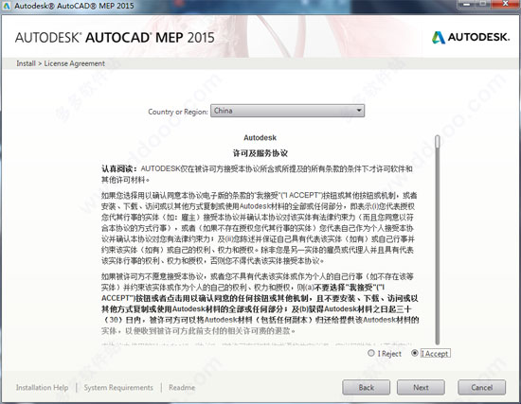This screenshot has width=521, height=404.
Task: Click the Cancel button
Action: click(x=482, y=387)
